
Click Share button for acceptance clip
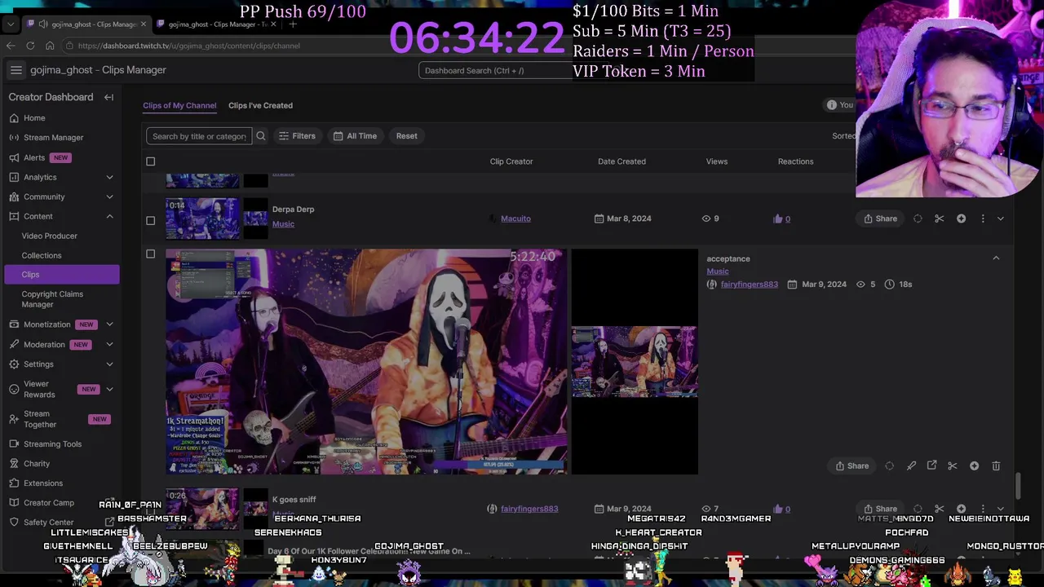(x=852, y=466)
